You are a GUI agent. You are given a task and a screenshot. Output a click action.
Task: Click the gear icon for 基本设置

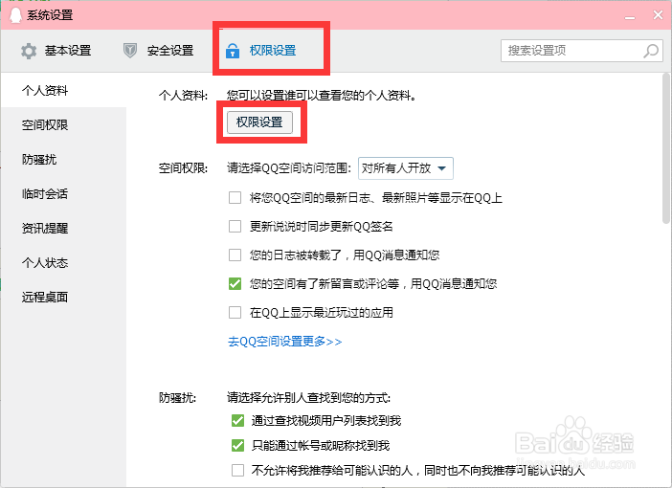(x=29, y=51)
